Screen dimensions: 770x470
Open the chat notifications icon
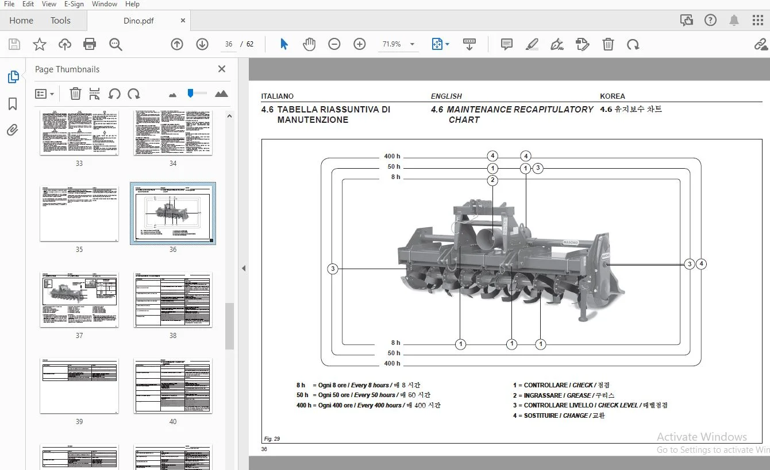(x=686, y=20)
